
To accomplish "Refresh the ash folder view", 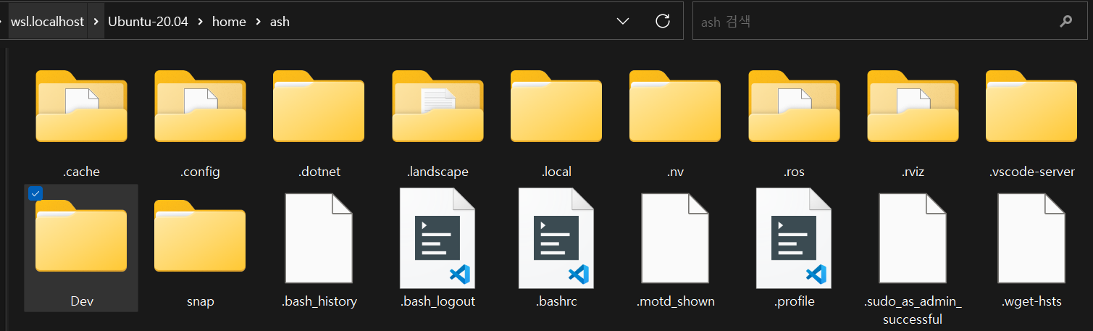I will point(662,21).
